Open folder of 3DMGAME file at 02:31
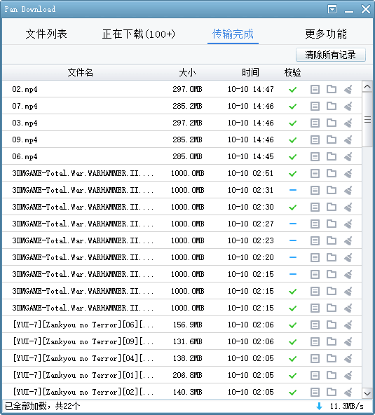The width and height of the screenshot is (375, 415). point(332,190)
